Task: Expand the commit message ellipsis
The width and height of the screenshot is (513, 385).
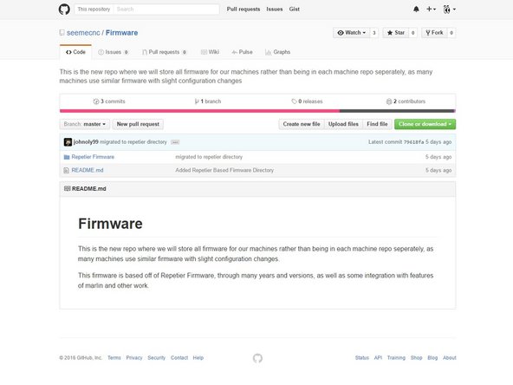Action: (175, 142)
